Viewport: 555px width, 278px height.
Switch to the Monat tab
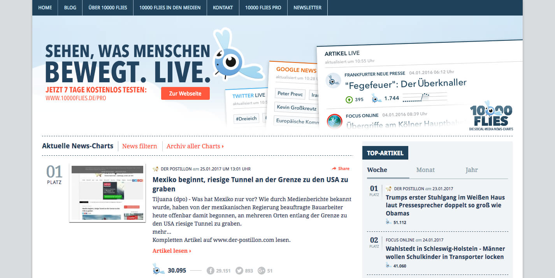coord(425,170)
